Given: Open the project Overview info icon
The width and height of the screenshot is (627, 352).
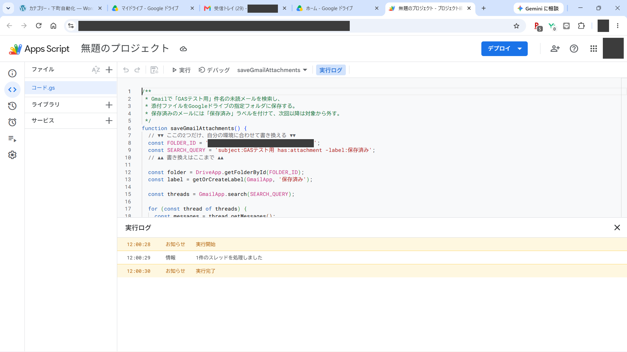Looking at the screenshot, I should tap(12, 73).
